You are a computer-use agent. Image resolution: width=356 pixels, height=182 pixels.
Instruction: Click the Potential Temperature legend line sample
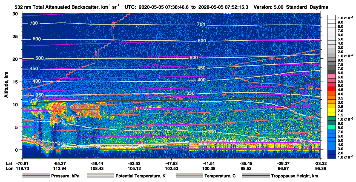coord(100,176)
